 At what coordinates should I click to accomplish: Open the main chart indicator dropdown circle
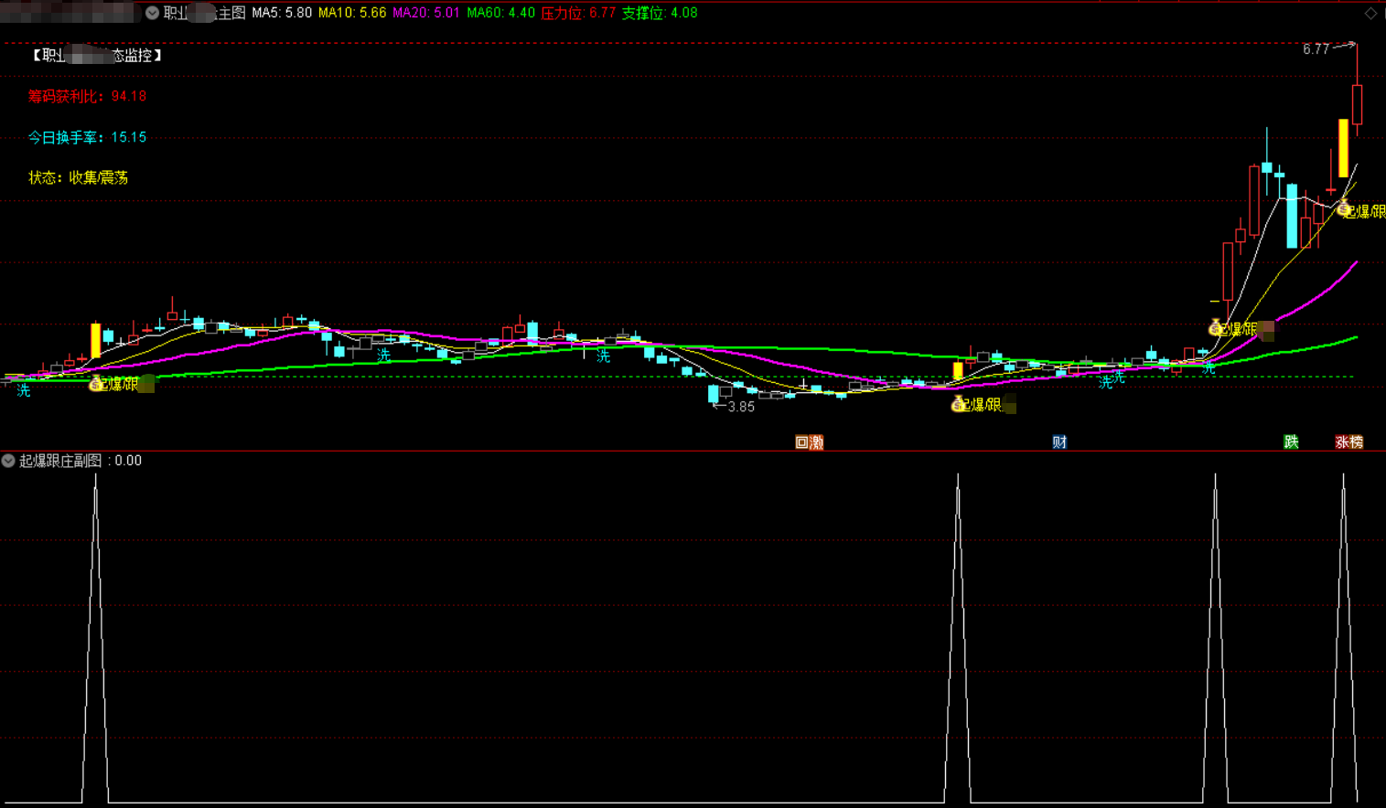[x=152, y=13]
